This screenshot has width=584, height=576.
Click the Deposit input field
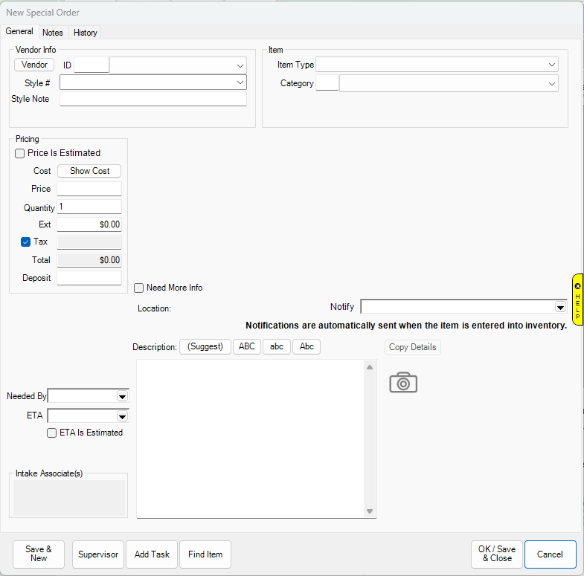tap(89, 278)
